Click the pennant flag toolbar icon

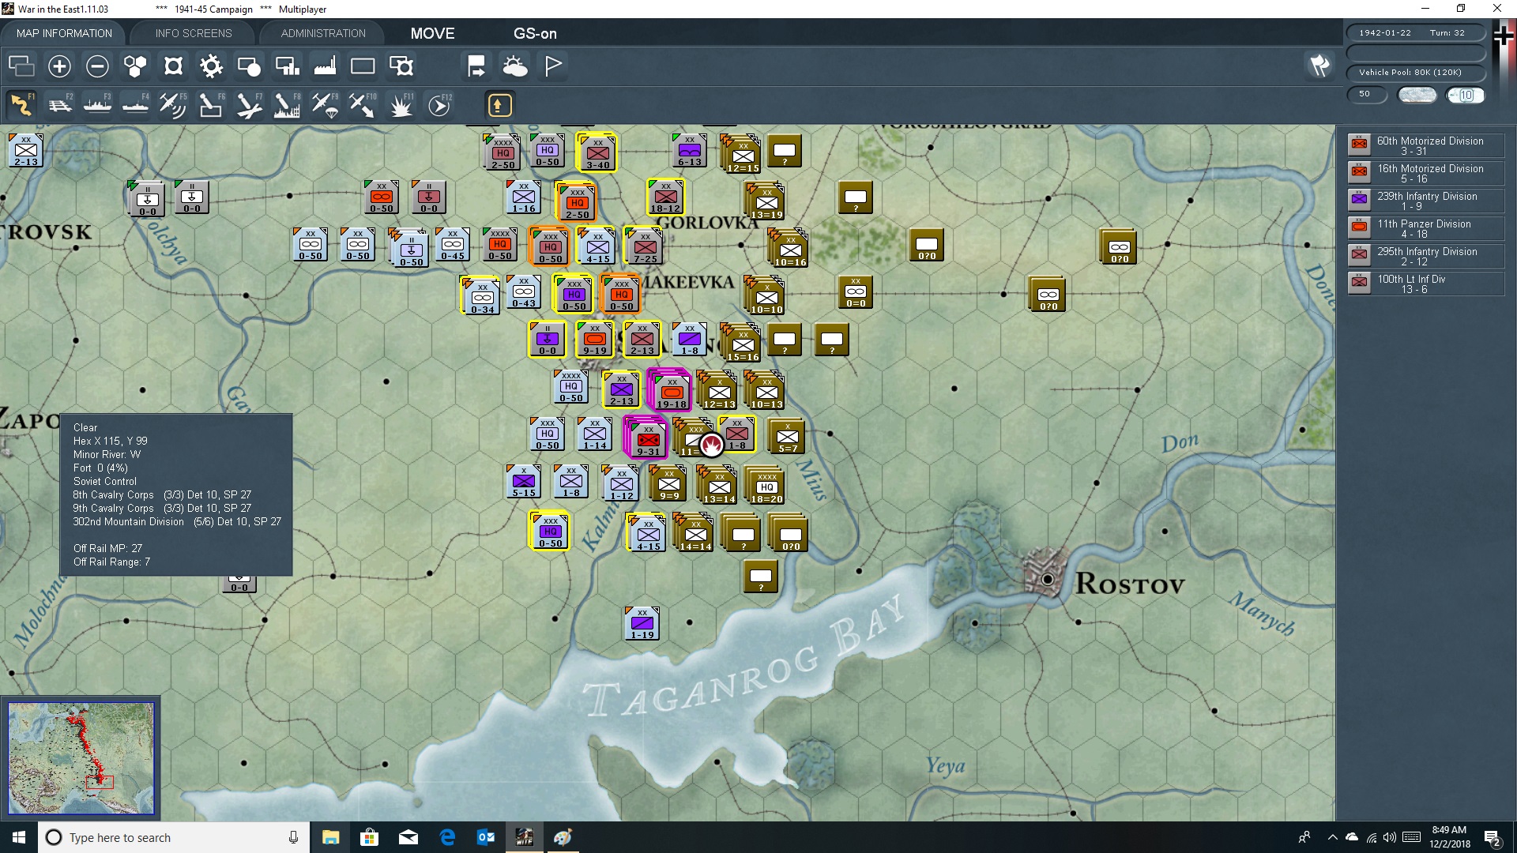[553, 66]
